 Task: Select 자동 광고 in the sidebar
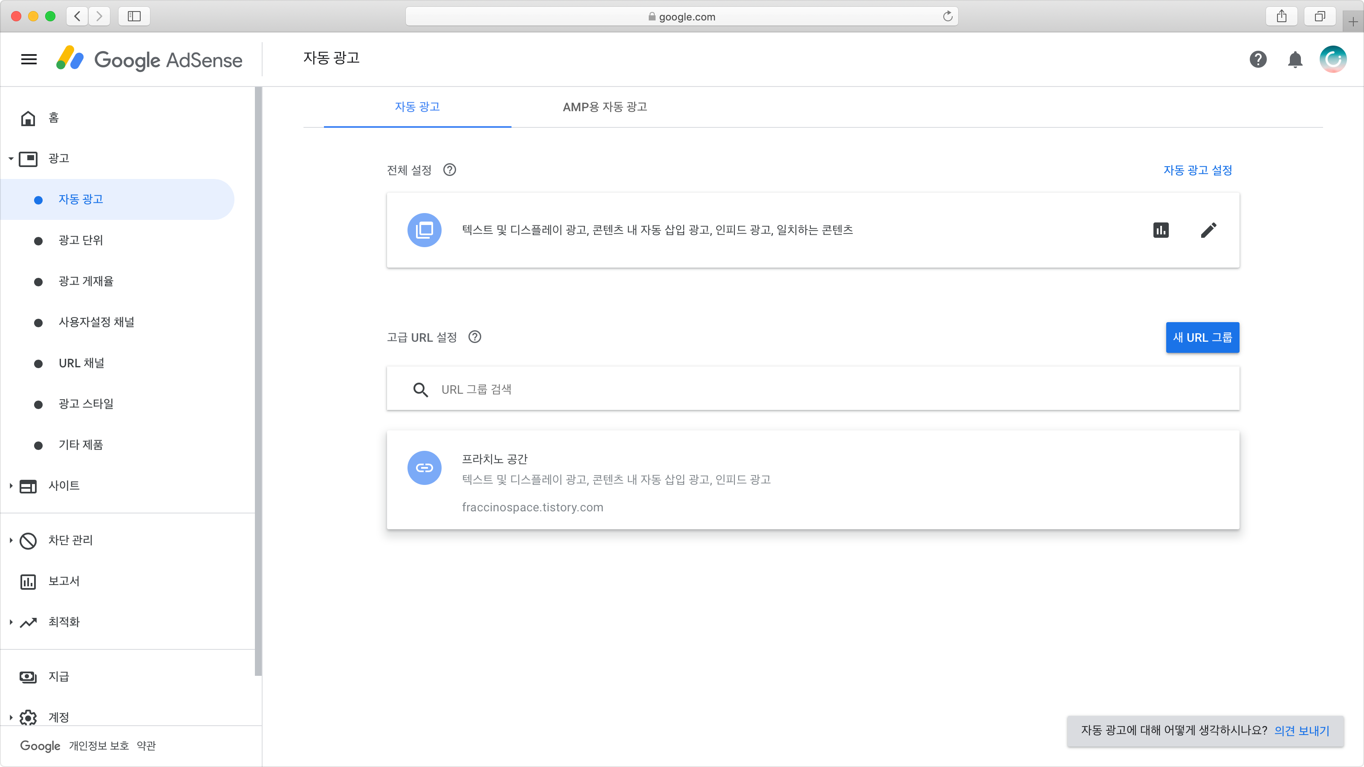point(117,199)
